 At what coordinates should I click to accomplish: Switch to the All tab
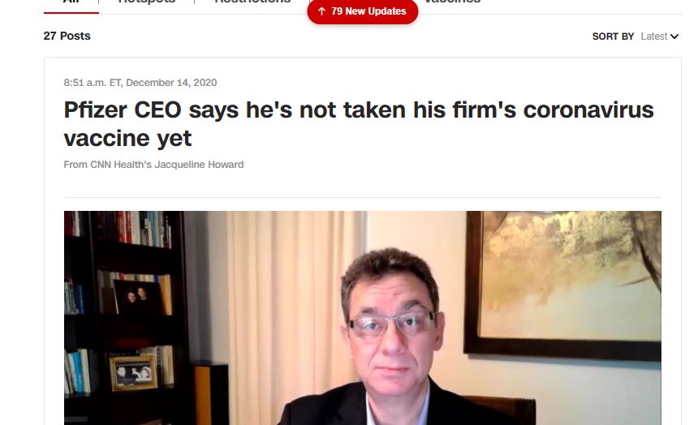(x=71, y=2)
